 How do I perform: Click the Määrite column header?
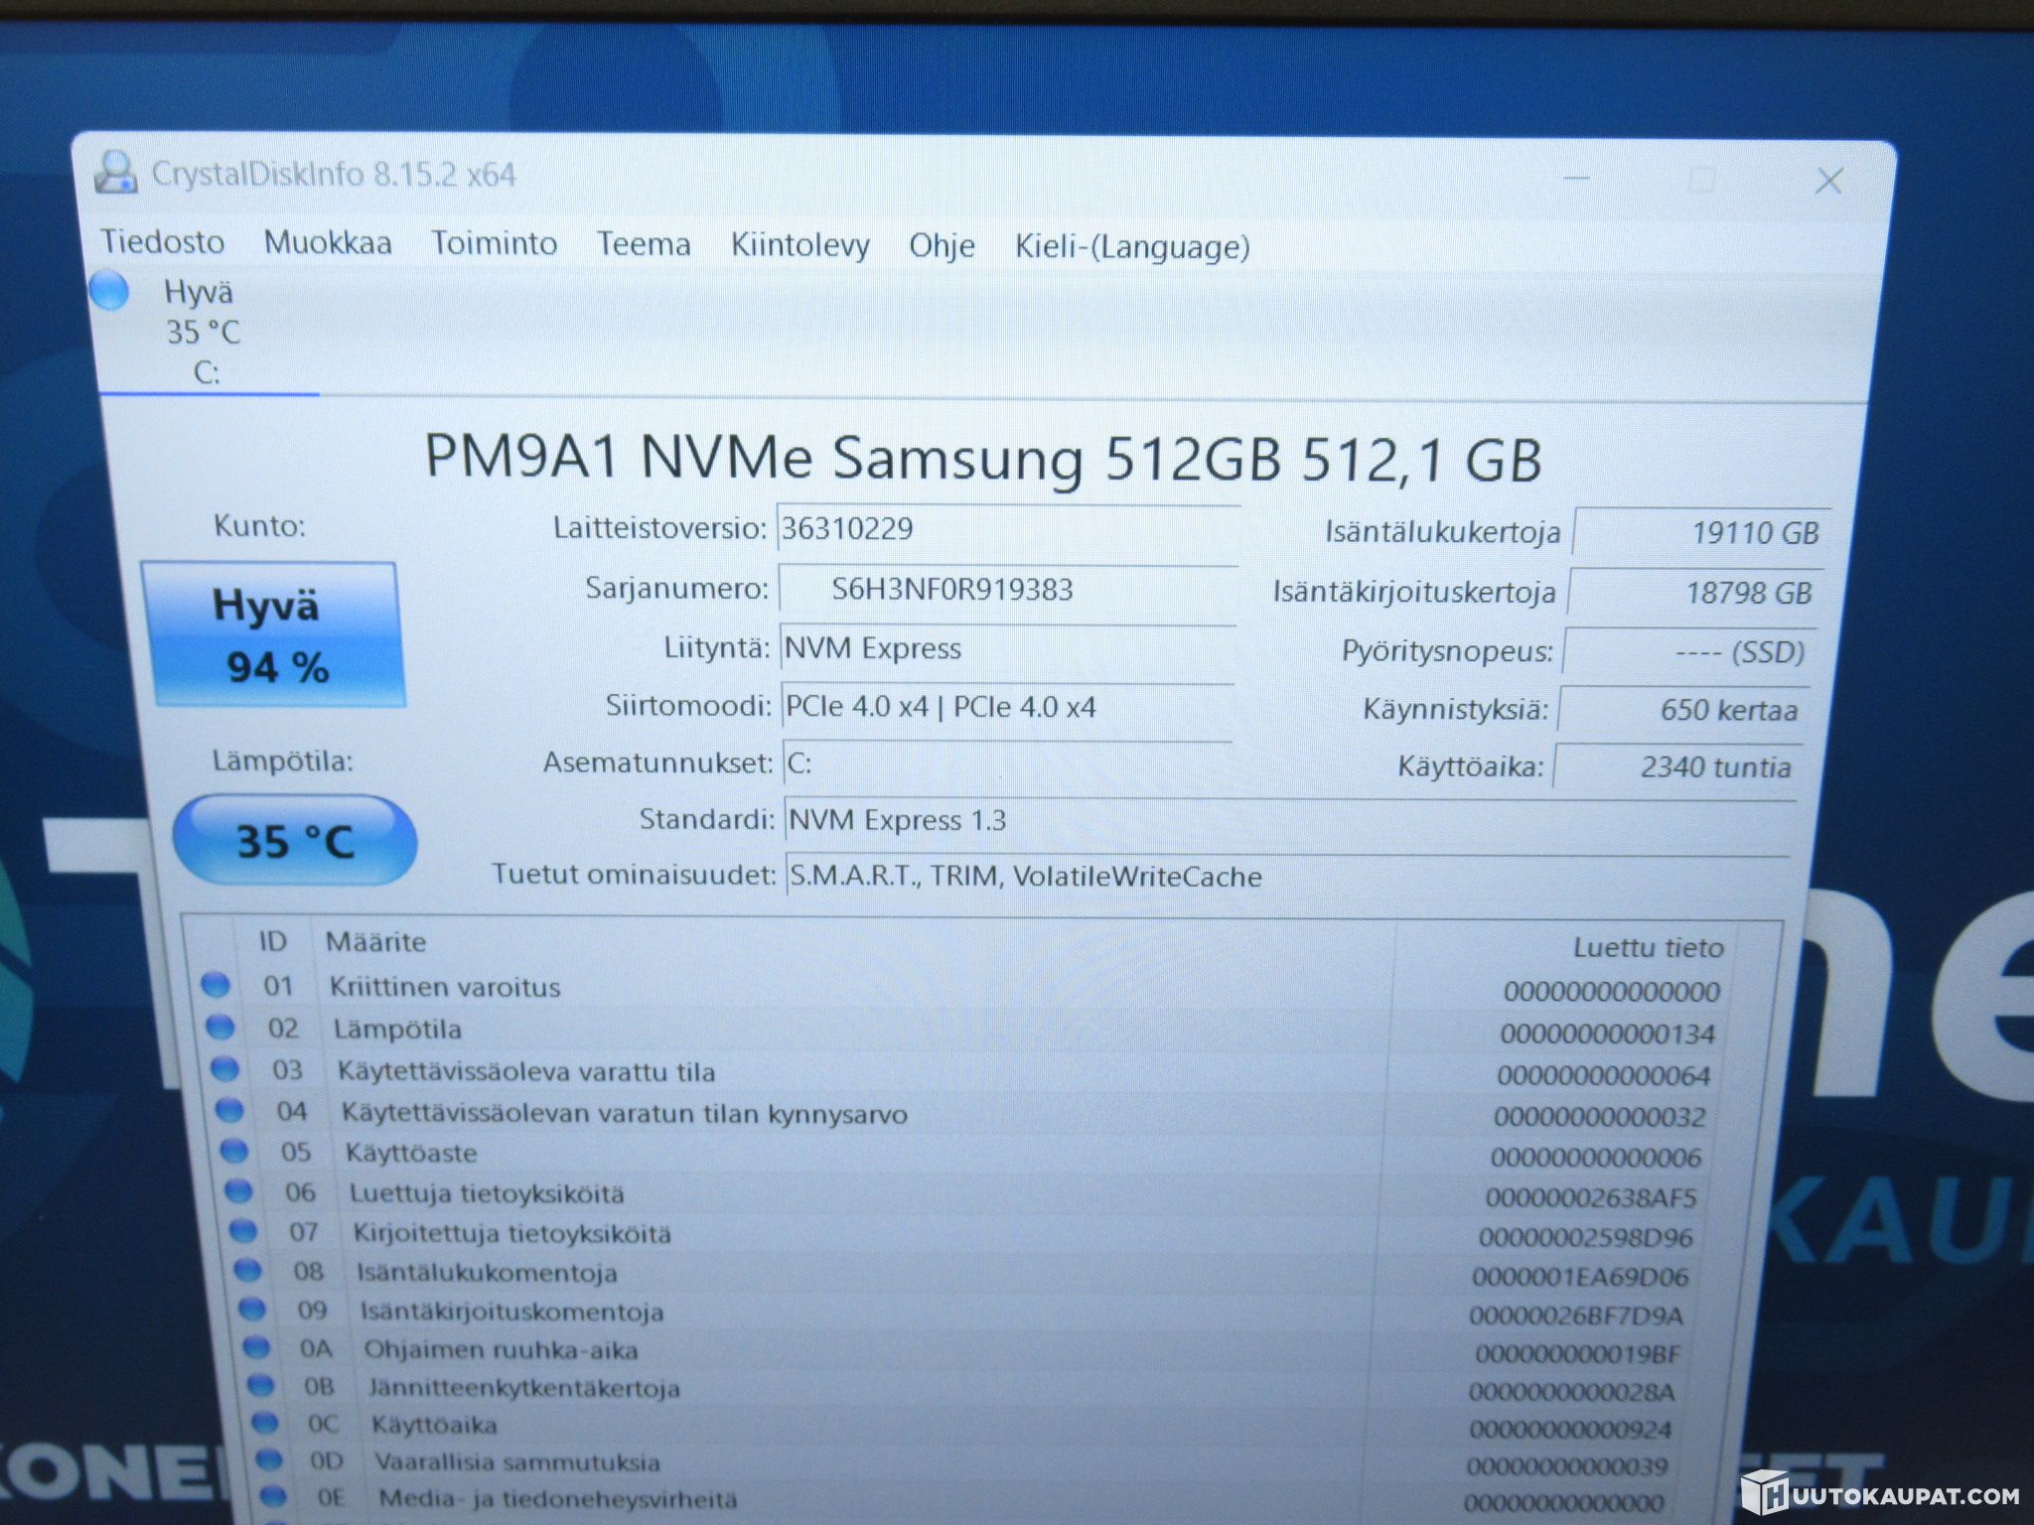point(375,941)
